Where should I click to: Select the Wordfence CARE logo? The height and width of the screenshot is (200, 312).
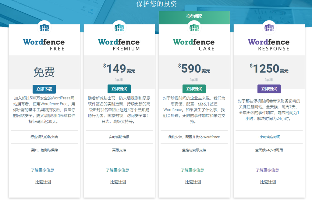tap(194, 43)
